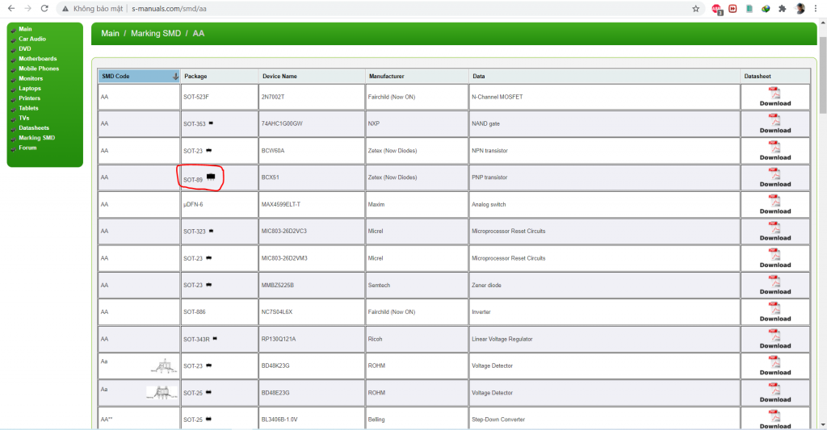Viewport: 827px width, 430px height.
Task: Open the user profile avatar
Action: point(800,8)
